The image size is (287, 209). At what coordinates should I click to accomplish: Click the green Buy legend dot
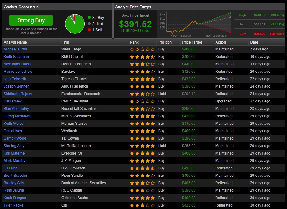pyautogui.click(x=89, y=17)
